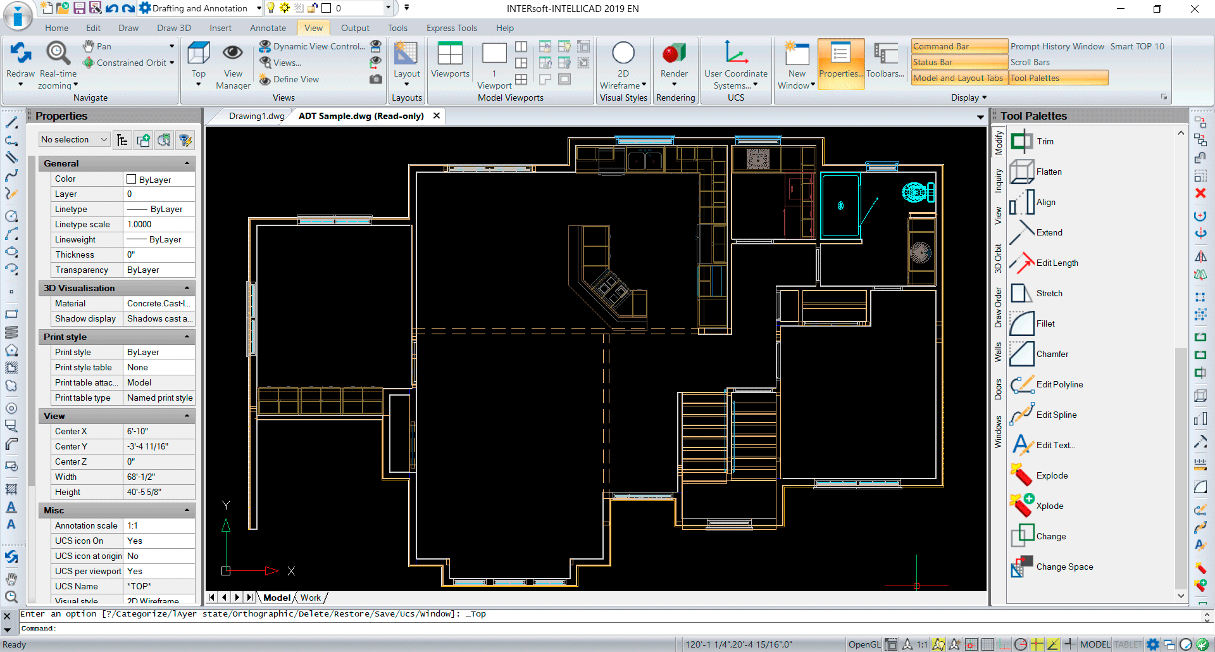The height and width of the screenshot is (652, 1215).
Task: Activate Real-time zooming magnifier tool
Action: [58, 53]
